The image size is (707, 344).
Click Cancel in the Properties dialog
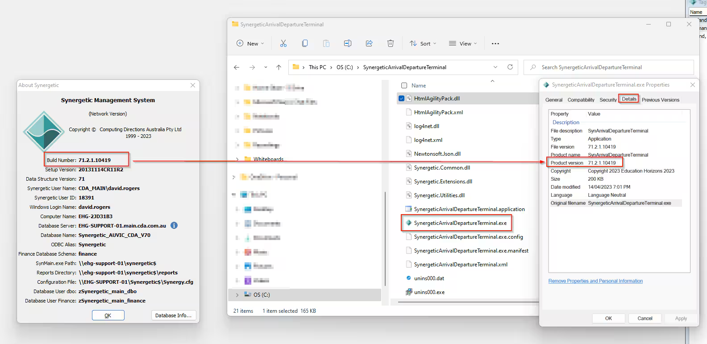pyautogui.click(x=645, y=318)
